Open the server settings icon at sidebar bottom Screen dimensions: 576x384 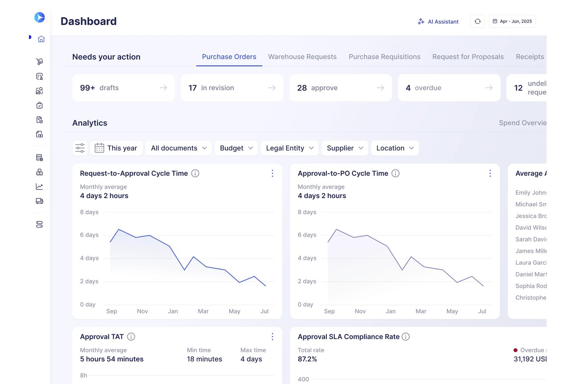39,224
